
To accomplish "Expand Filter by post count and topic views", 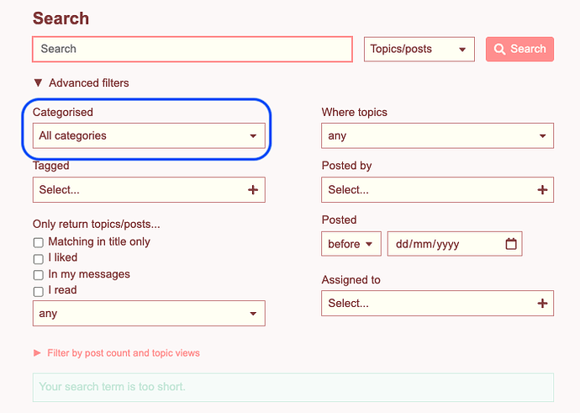I will click(117, 353).
